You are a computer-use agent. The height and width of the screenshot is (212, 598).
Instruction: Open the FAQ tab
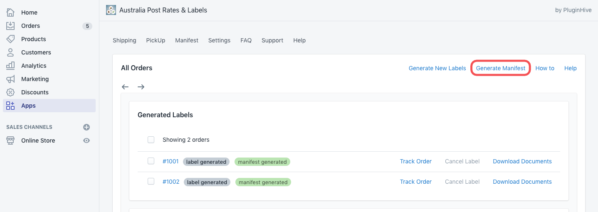pos(246,40)
